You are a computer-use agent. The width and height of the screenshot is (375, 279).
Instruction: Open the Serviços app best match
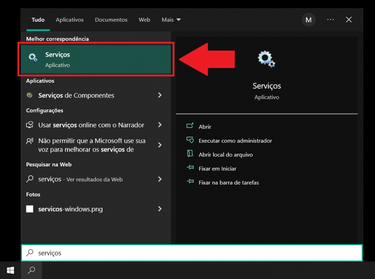click(x=96, y=59)
